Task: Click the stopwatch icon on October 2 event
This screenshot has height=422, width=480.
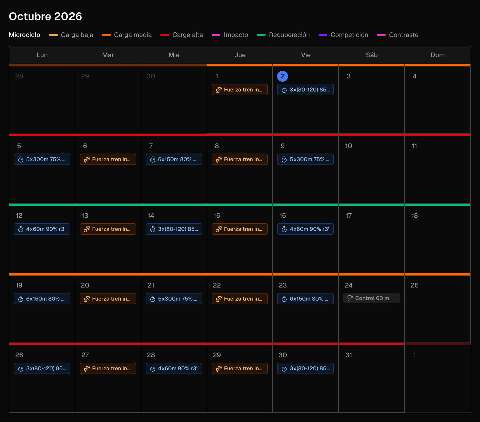Action: pos(284,90)
